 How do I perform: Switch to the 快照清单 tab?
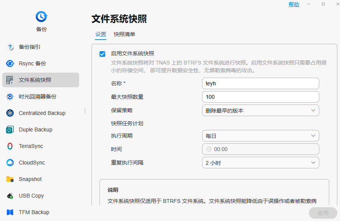click(124, 35)
